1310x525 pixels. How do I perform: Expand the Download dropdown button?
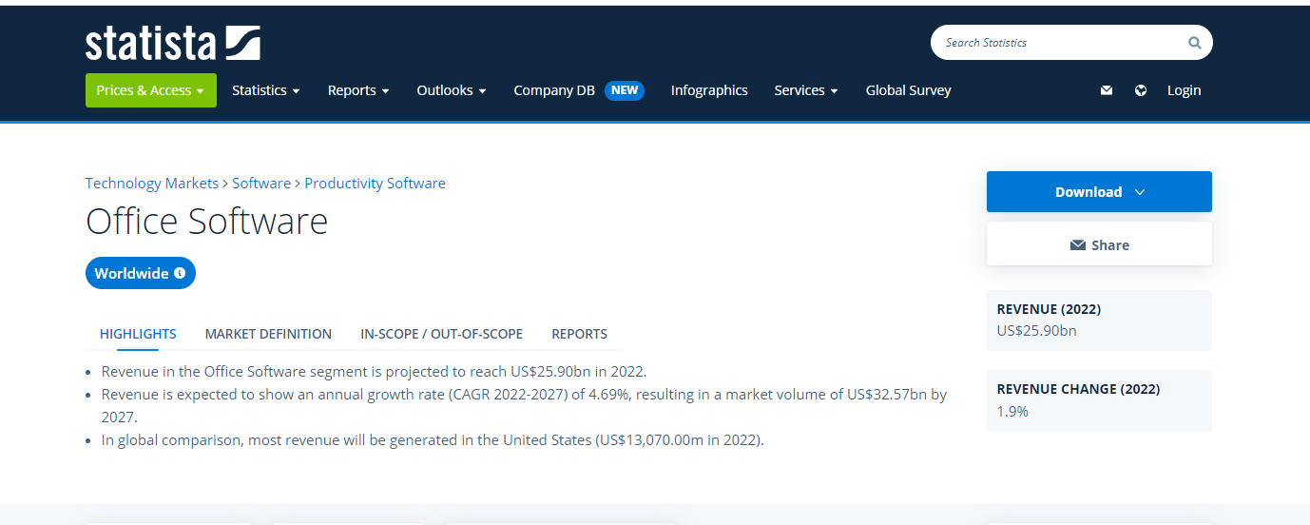coord(1099,192)
